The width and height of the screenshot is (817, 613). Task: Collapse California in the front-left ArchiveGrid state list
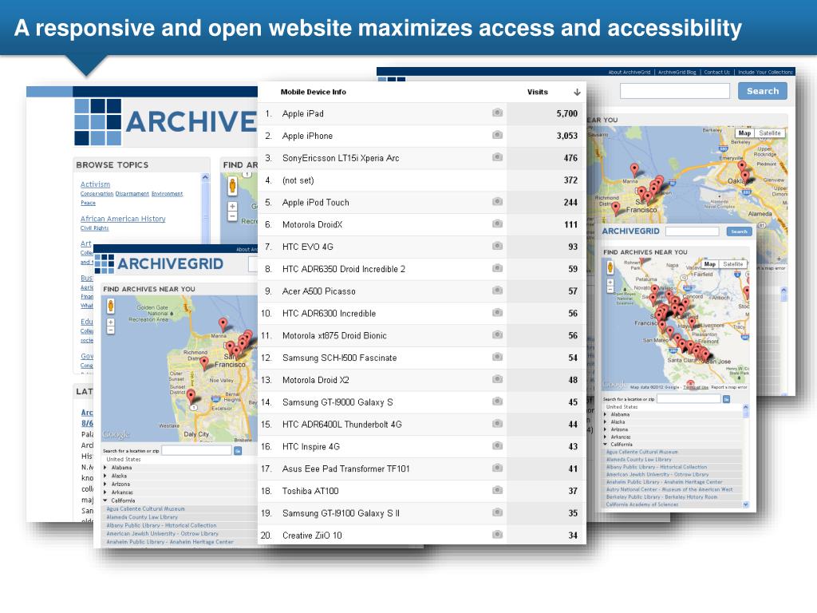point(105,500)
